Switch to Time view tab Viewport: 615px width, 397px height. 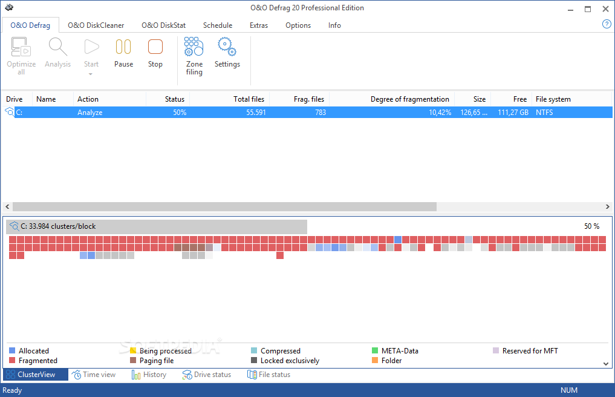point(94,375)
